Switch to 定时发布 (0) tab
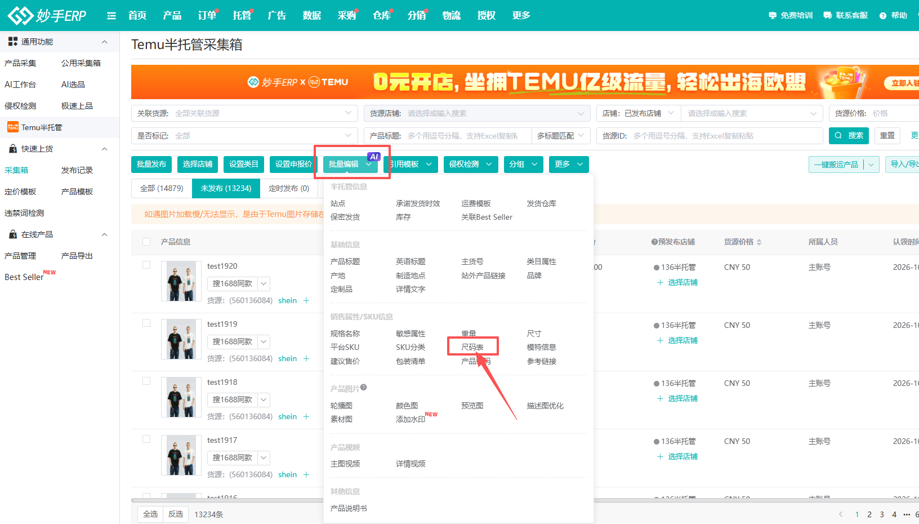The width and height of the screenshot is (919, 524). pyautogui.click(x=289, y=188)
